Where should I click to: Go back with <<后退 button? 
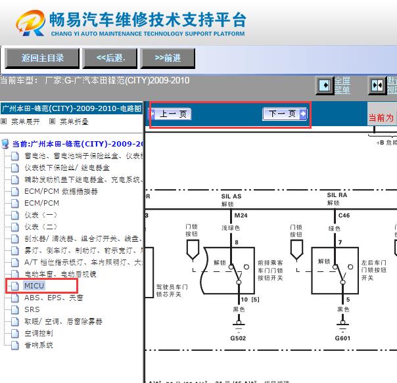[110, 58]
